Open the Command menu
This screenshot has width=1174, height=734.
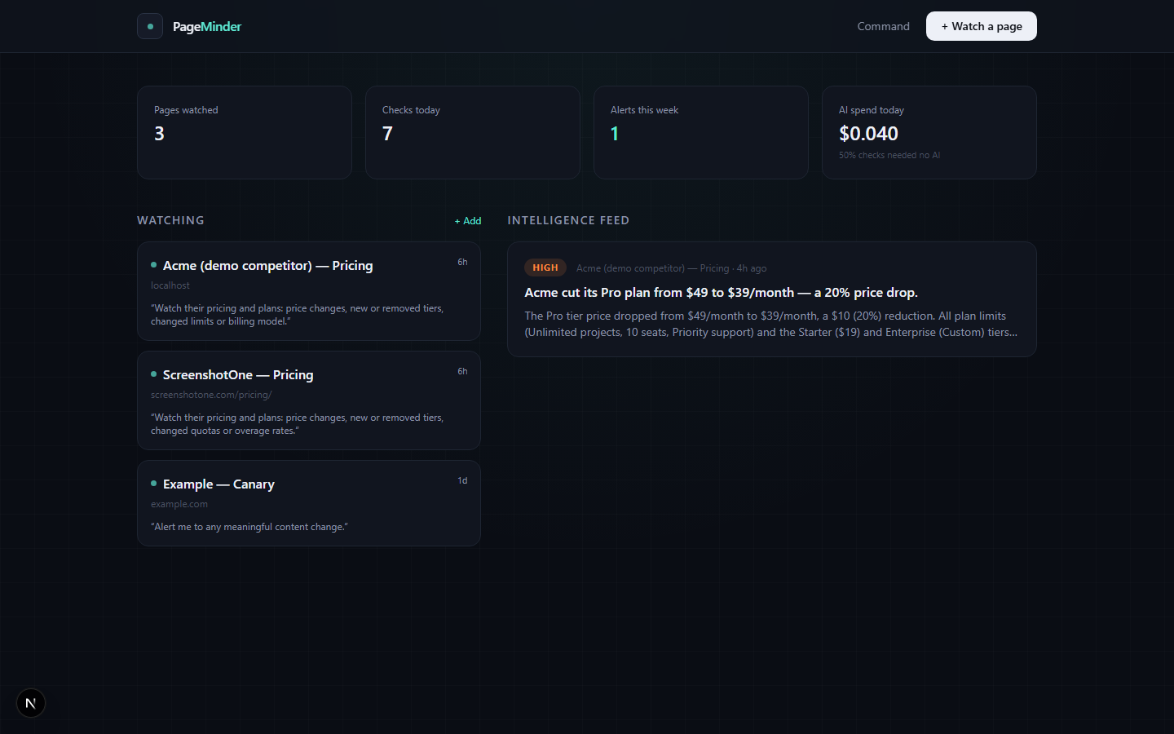coord(883,26)
